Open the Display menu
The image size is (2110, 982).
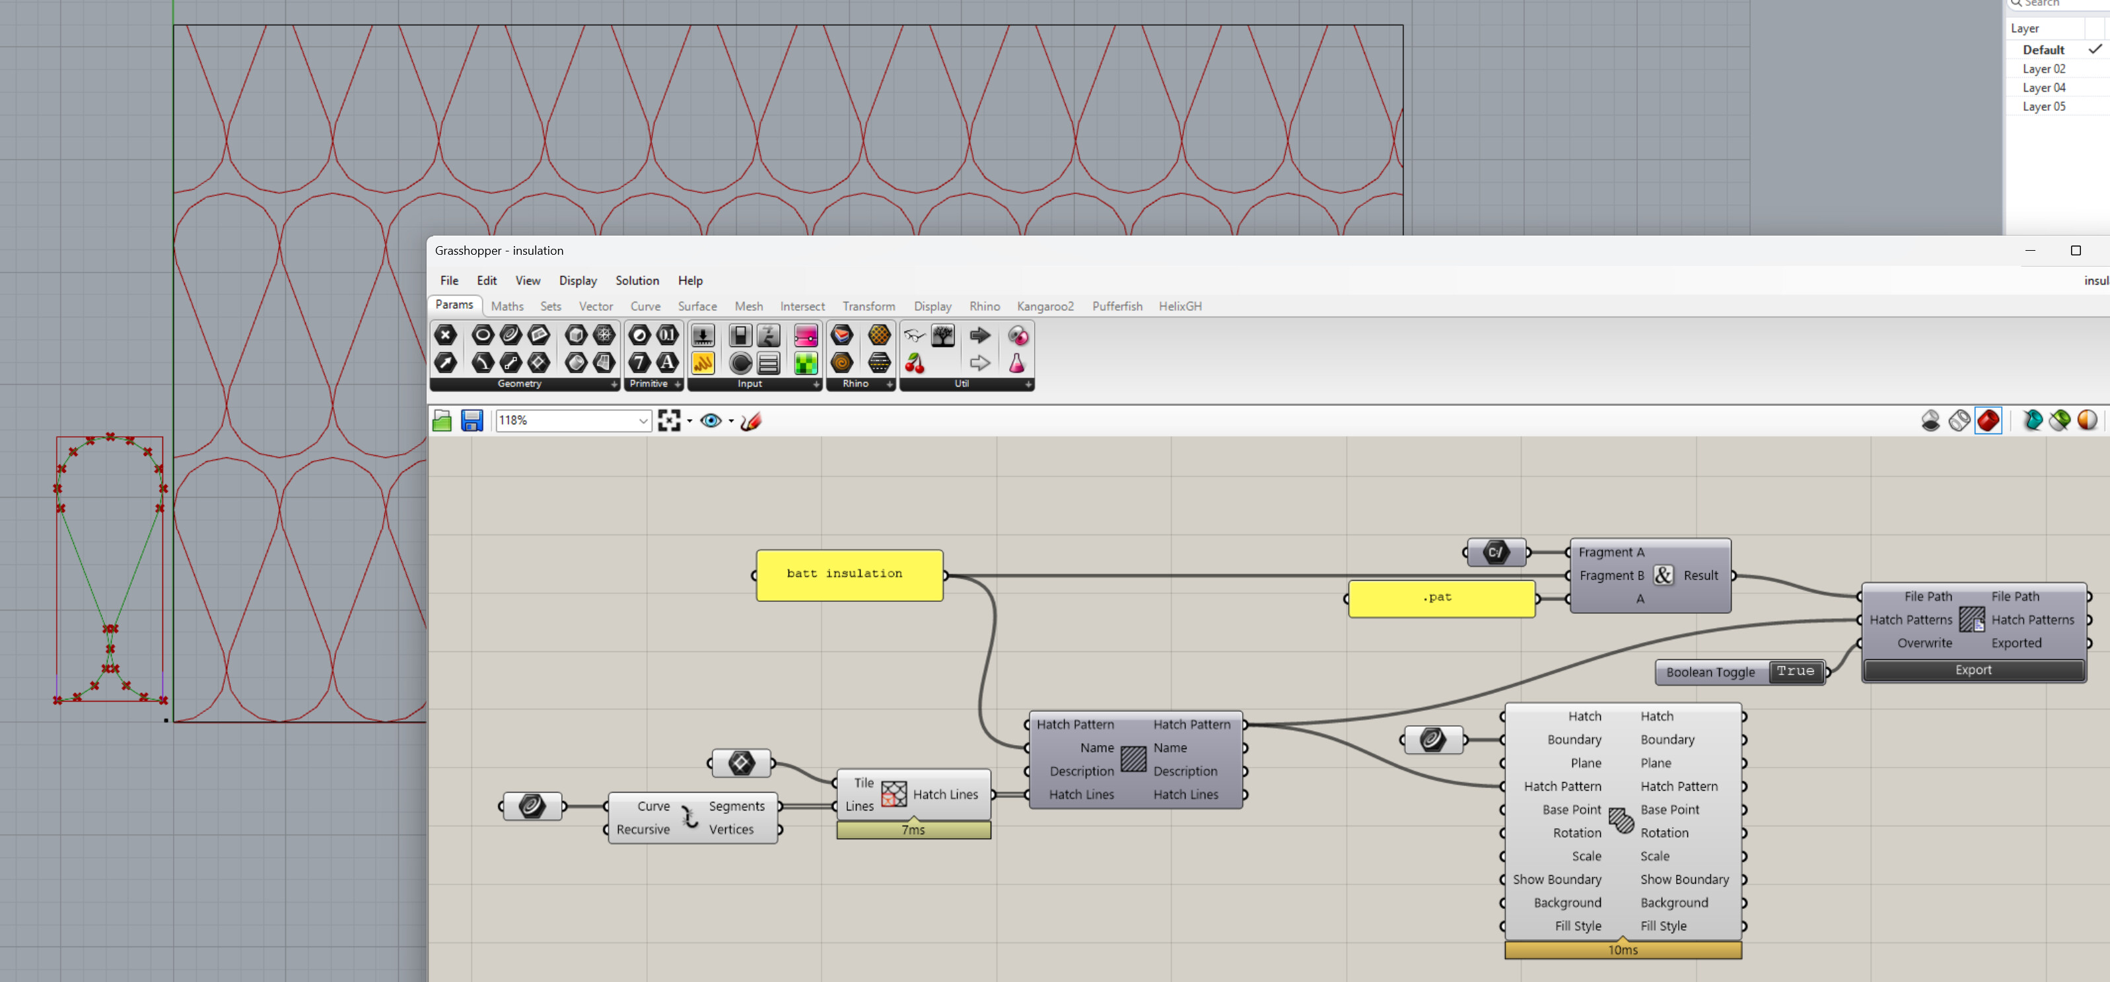pyautogui.click(x=577, y=280)
